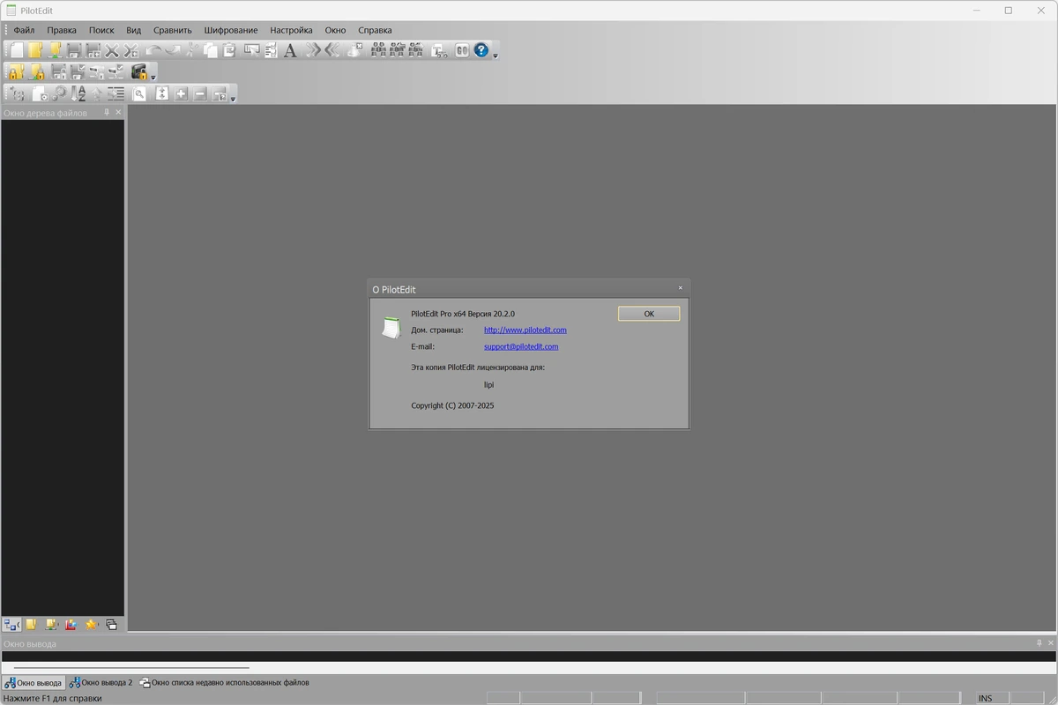1058x705 pixels.
Task: Open encryption toolbar's options dropdown arrow
Action: pyautogui.click(x=153, y=78)
